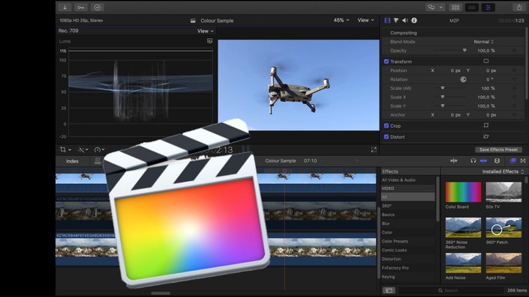Uncheck the Crop checkbox
The image size is (529, 297).
[x=386, y=126]
